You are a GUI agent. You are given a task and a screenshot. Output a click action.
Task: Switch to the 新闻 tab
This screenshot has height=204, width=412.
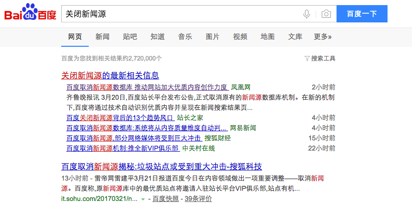tap(102, 37)
